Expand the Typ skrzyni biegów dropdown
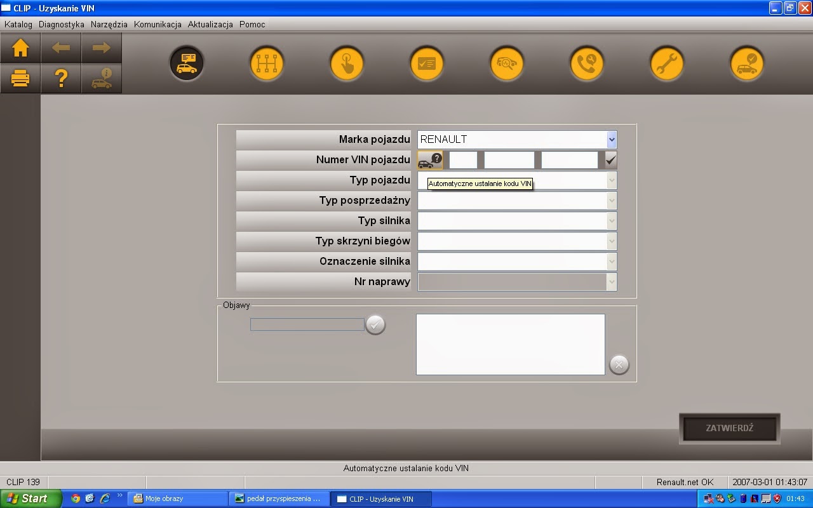 click(612, 241)
